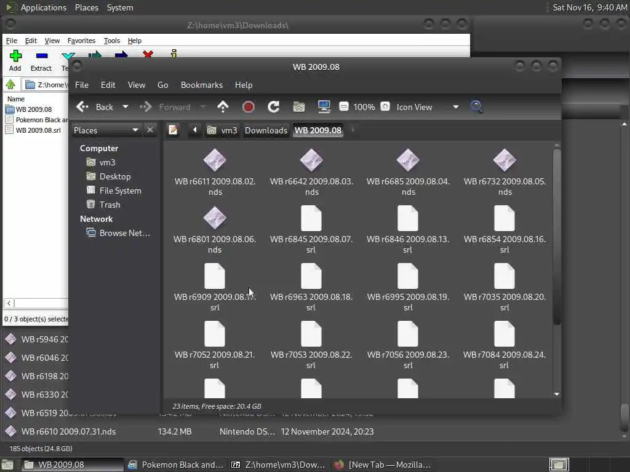This screenshot has height=472, width=630.
Task: Click the Search magnifier icon
Action: pos(476,107)
